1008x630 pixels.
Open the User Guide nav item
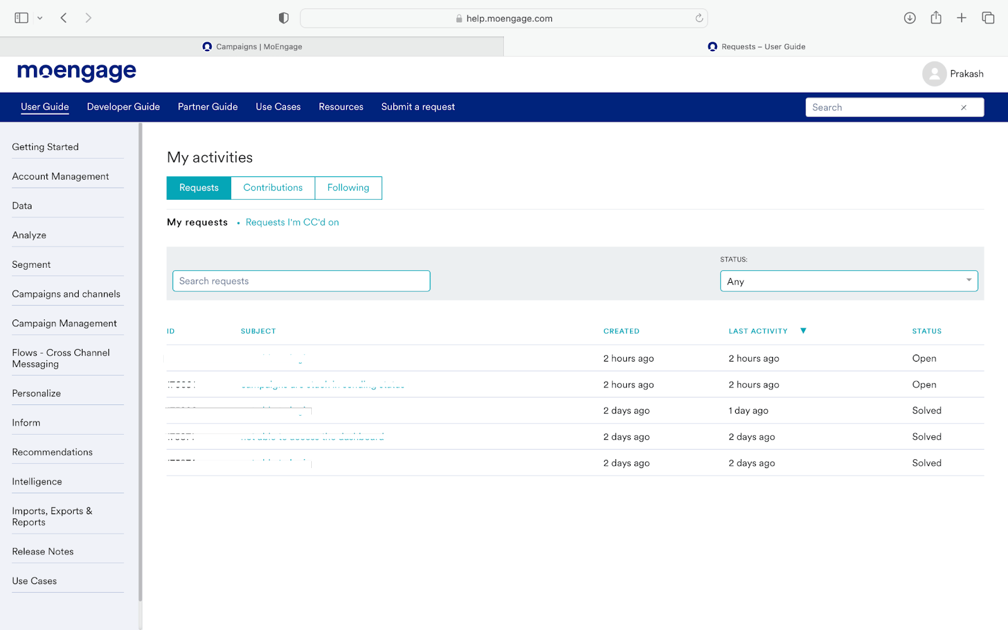(x=45, y=107)
